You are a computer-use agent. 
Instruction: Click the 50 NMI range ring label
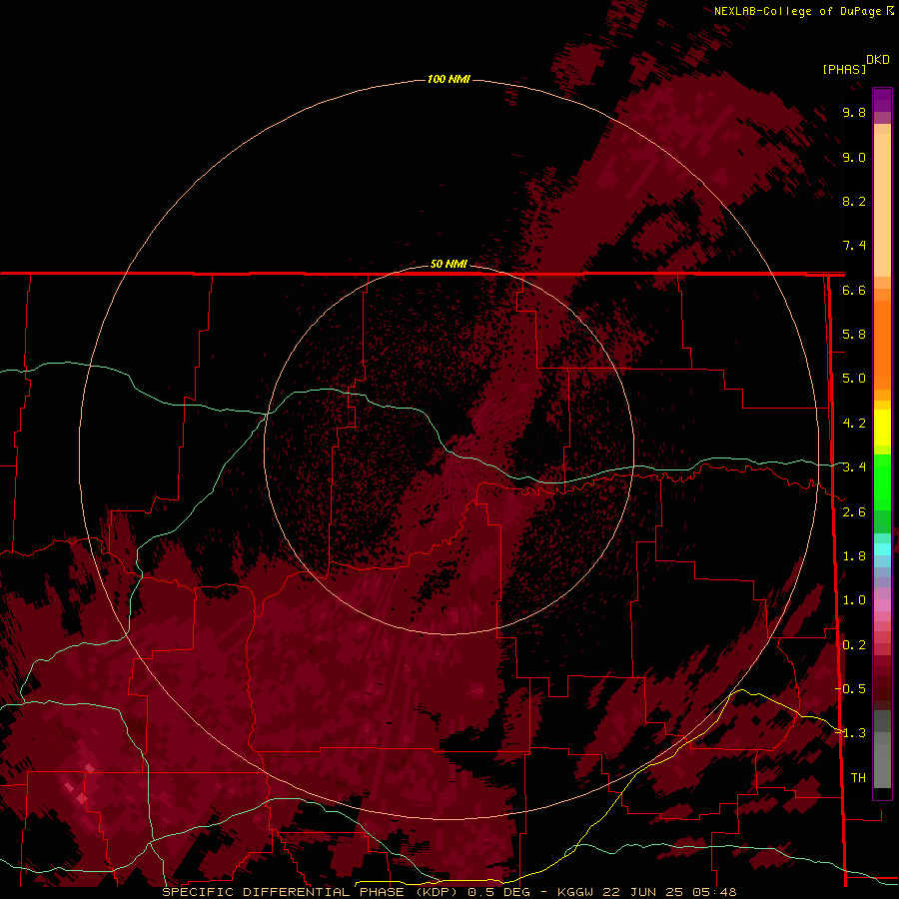(449, 264)
